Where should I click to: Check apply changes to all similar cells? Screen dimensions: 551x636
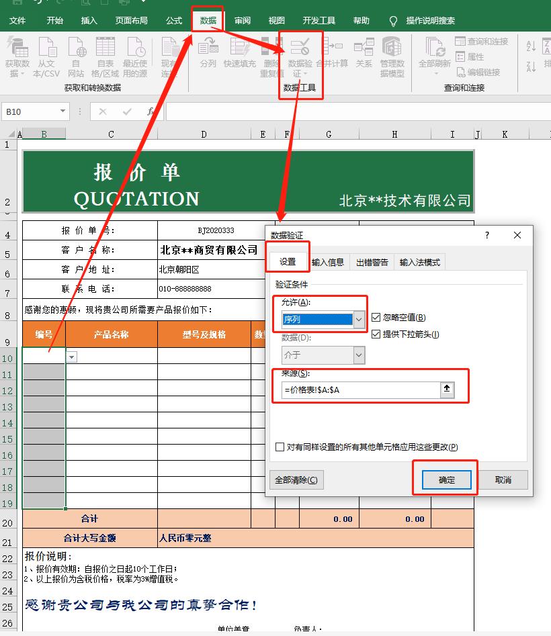pyautogui.click(x=278, y=447)
